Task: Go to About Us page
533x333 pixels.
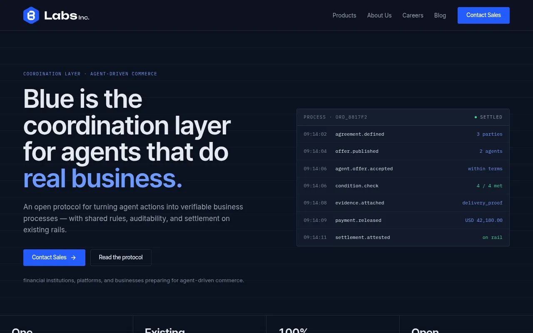Action: [x=379, y=15]
